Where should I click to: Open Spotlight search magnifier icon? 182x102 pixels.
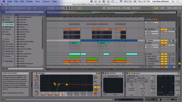pos(173,1)
